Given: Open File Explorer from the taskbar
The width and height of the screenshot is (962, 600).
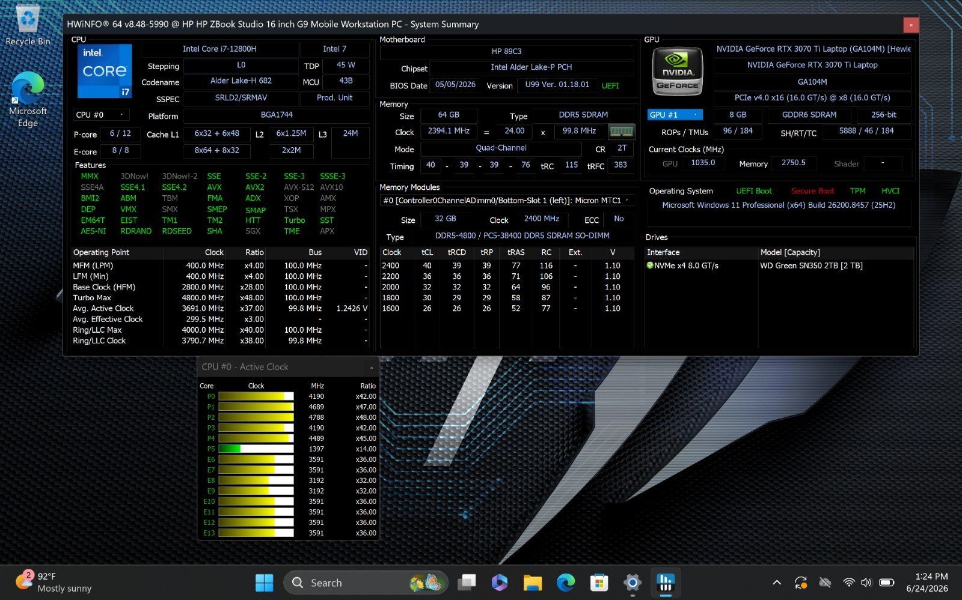Looking at the screenshot, I should (532, 583).
